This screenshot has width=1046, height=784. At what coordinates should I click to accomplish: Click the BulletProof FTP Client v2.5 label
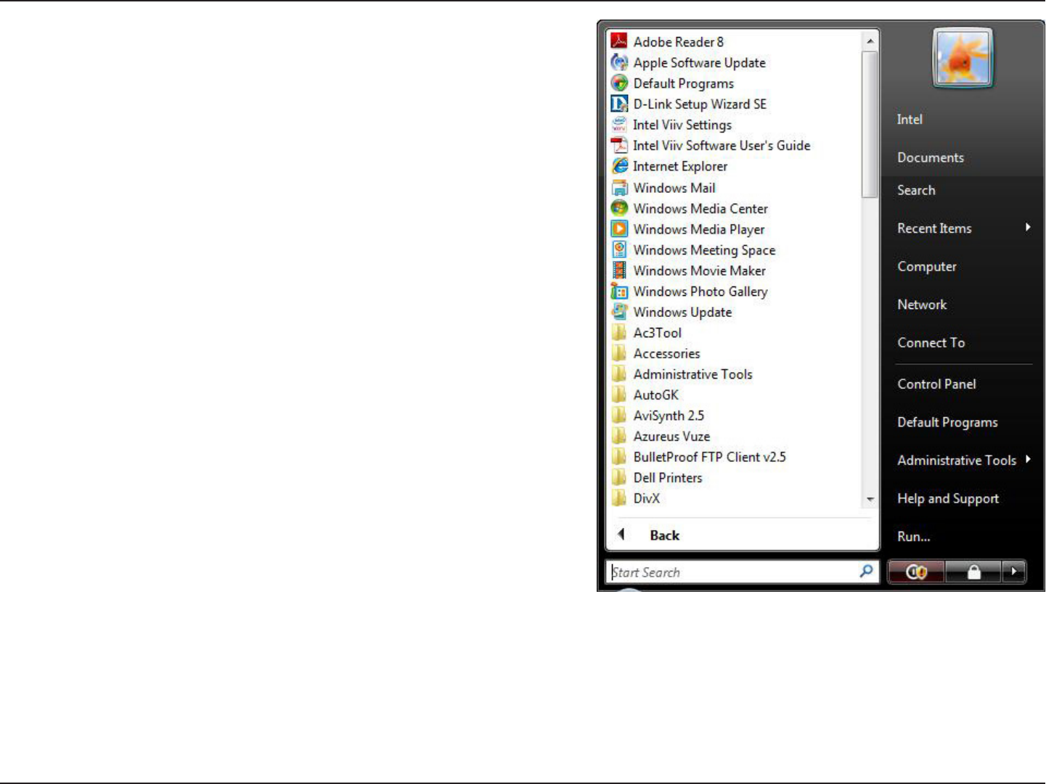click(x=709, y=457)
